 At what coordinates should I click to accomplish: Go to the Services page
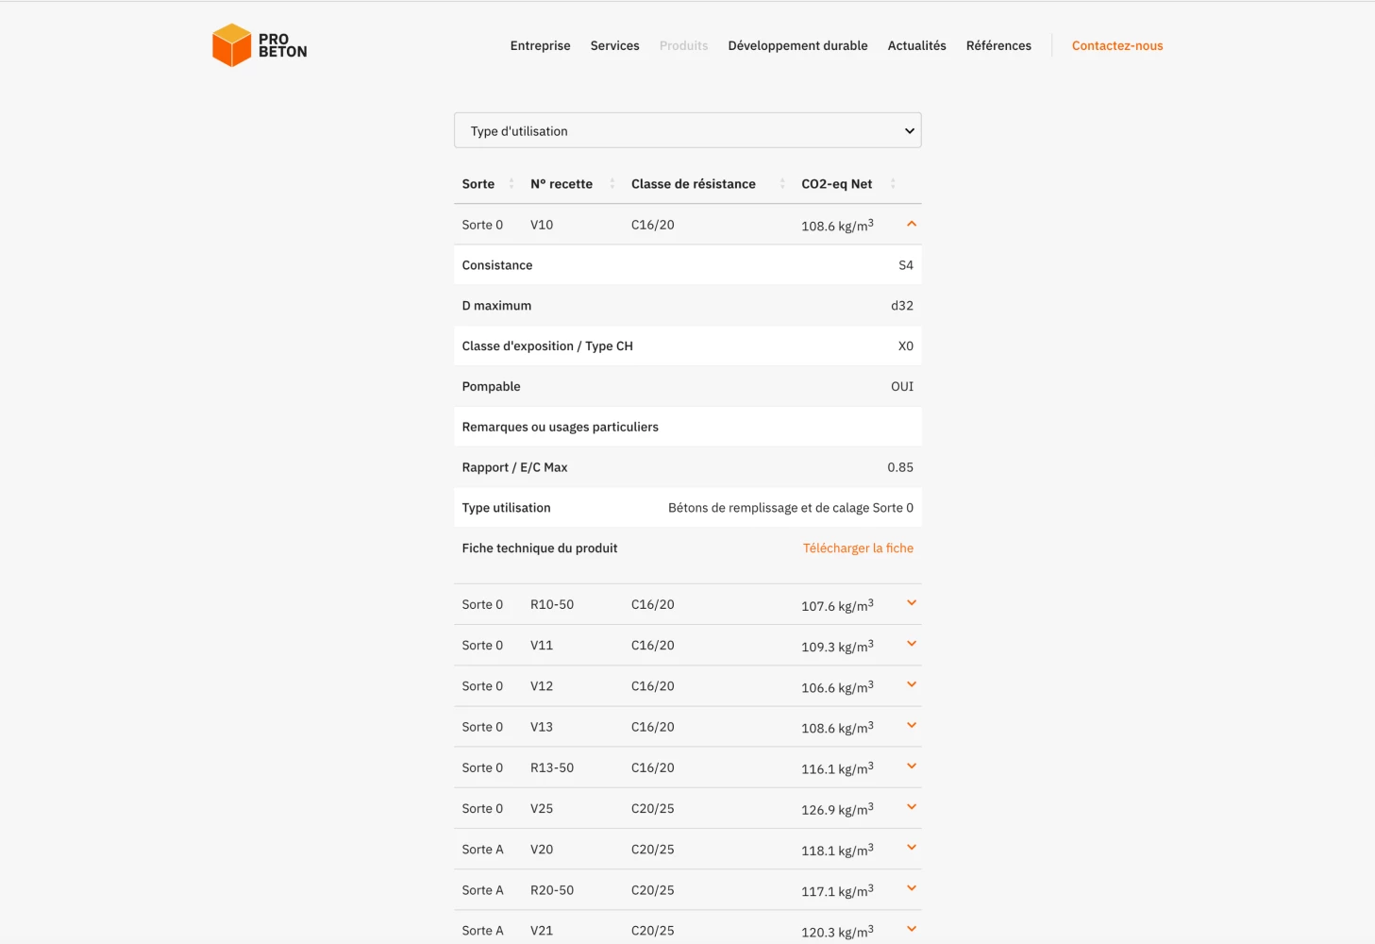614,45
